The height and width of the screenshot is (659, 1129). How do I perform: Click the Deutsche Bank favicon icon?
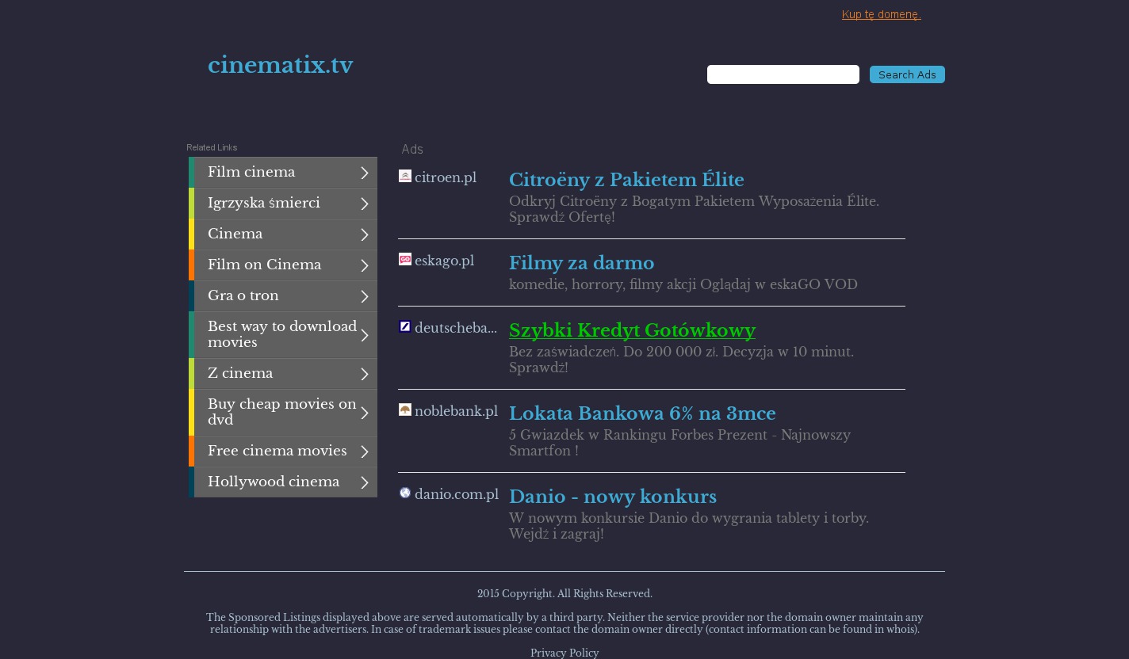pos(404,326)
